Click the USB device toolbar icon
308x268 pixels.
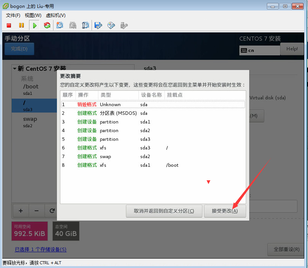pyautogui.click(x=124, y=25)
